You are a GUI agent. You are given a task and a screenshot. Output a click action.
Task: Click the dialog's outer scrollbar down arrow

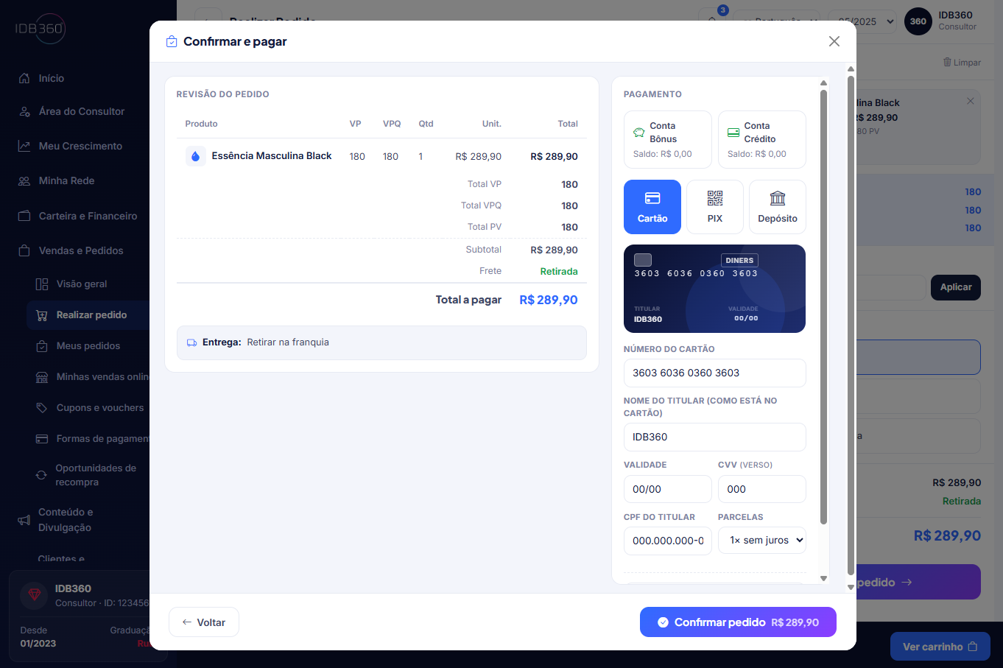click(x=851, y=587)
